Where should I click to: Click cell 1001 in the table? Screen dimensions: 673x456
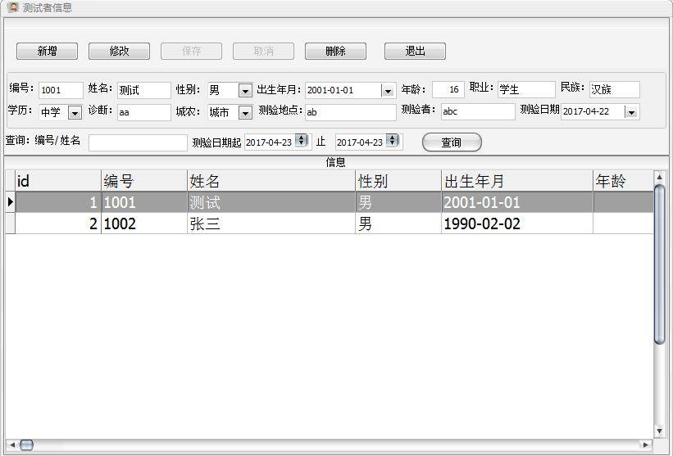point(144,202)
